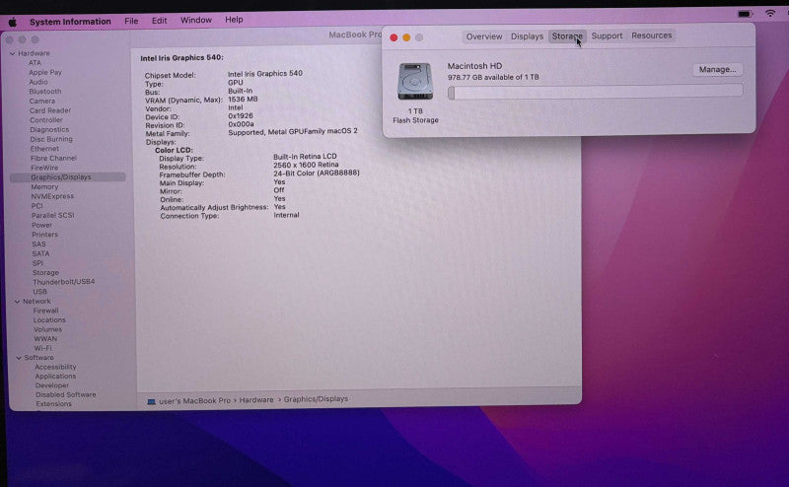Select WWAN under Network
Viewport: 789px width, 487px height.
(45, 339)
